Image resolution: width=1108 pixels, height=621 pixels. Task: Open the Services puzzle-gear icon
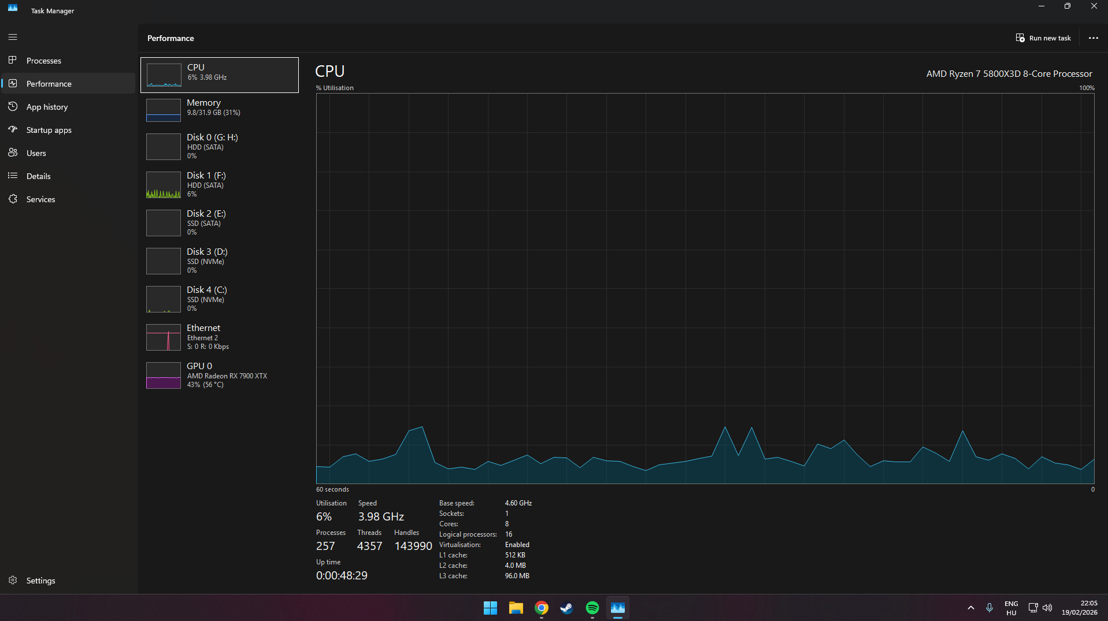[13, 199]
